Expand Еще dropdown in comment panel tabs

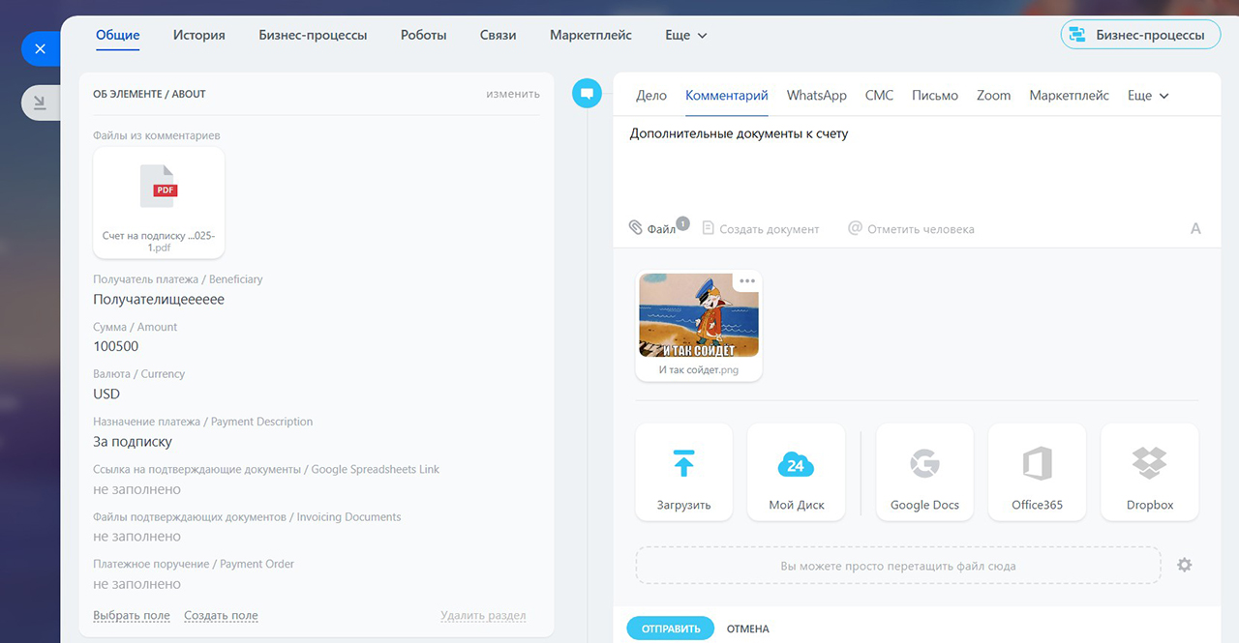1149,96
